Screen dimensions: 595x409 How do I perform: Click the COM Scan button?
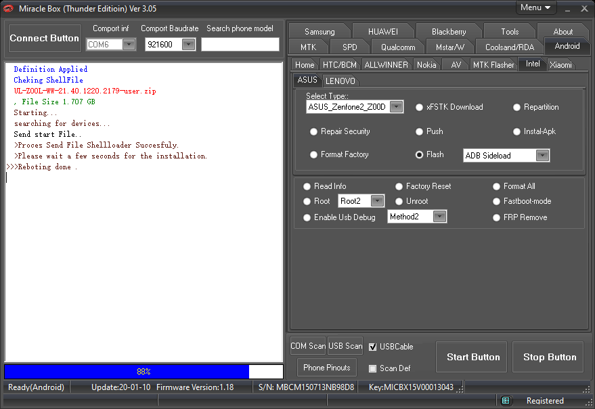point(308,346)
